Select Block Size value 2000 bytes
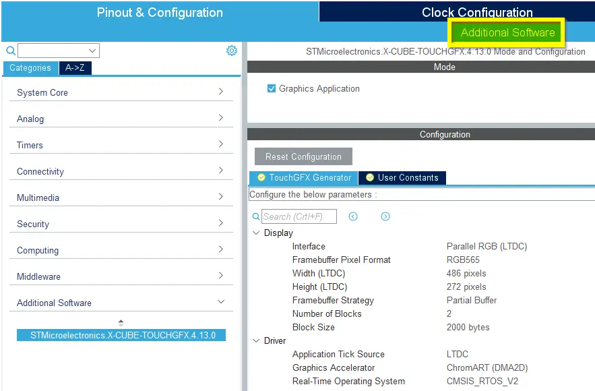 click(x=468, y=327)
